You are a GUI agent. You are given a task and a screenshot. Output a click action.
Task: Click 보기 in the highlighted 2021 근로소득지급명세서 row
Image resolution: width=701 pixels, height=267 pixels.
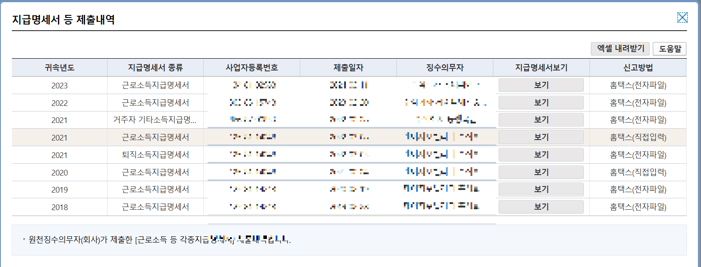541,137
